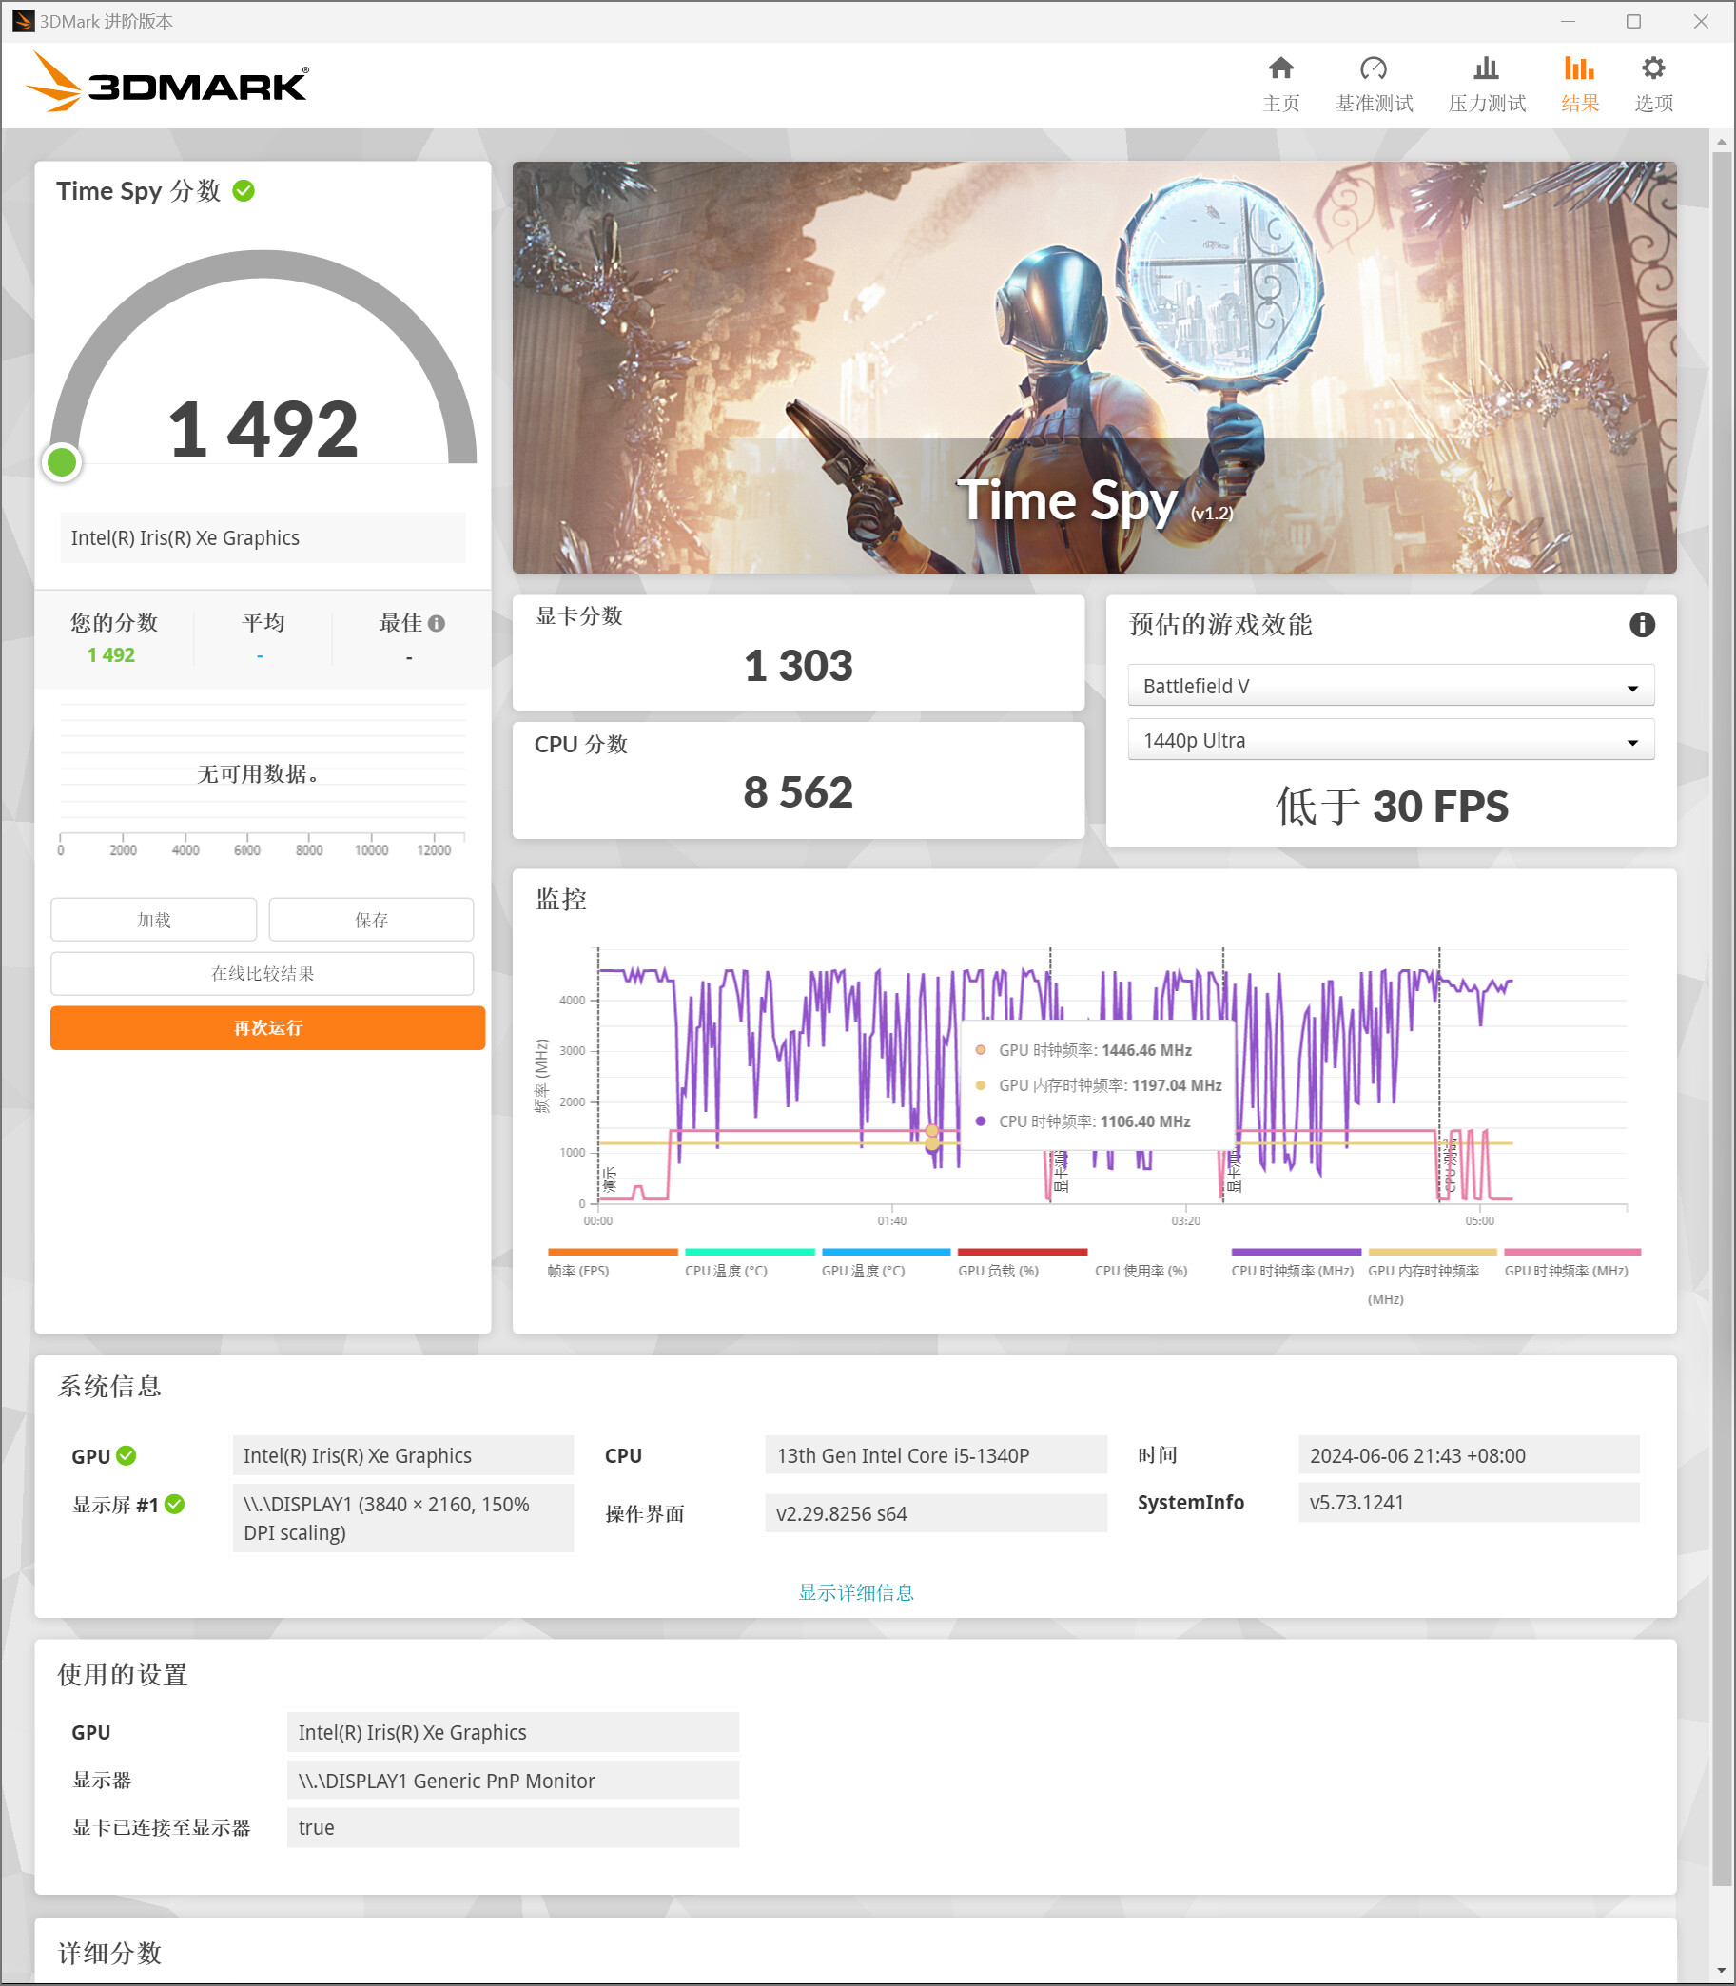This screenshot has width=1736, height=1986.
Task: Open the Benchmarks (基准测试) gauge icon
Action: (1373, 69)
